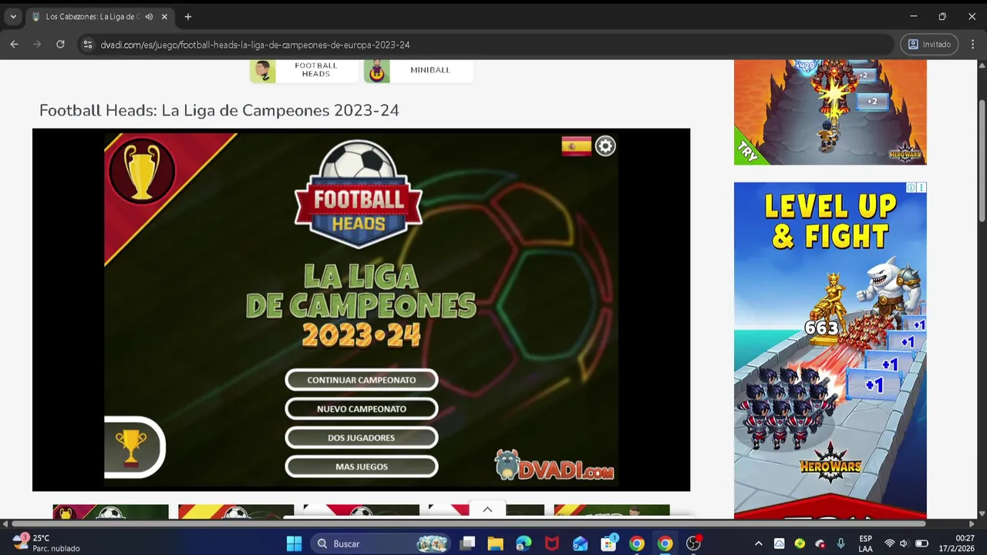Focus the address bar URL
Viewport: 987px width, 555px height.
tap(255, 45)
